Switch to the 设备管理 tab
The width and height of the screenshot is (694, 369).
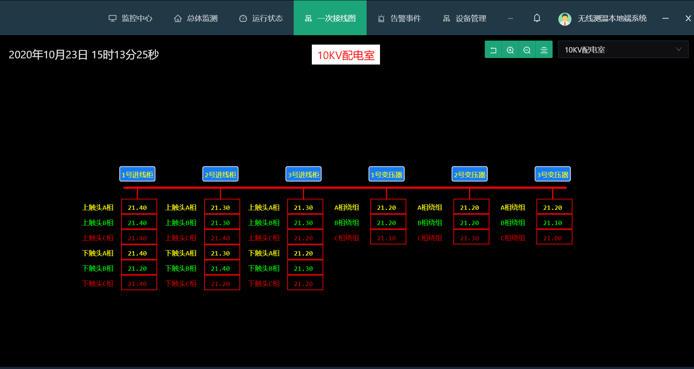[465, 18]
